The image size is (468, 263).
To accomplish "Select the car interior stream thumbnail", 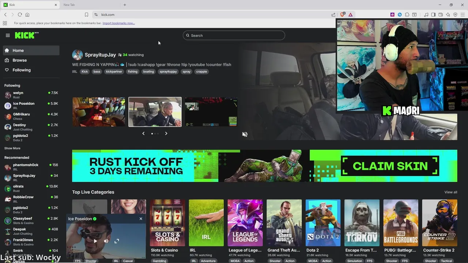I will click(155, 112).
